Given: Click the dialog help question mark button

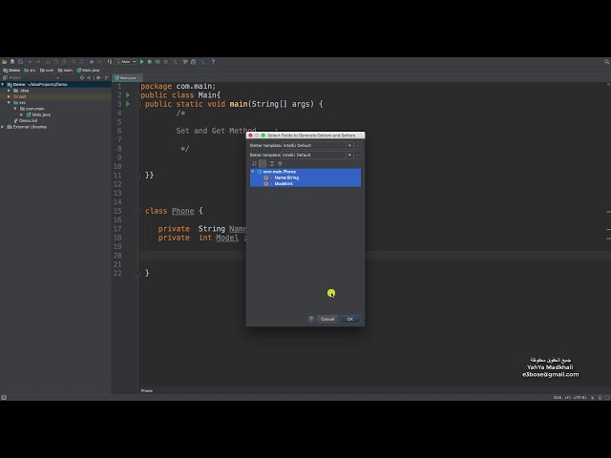Looking at the screenshot, I should tap(310, 319).
